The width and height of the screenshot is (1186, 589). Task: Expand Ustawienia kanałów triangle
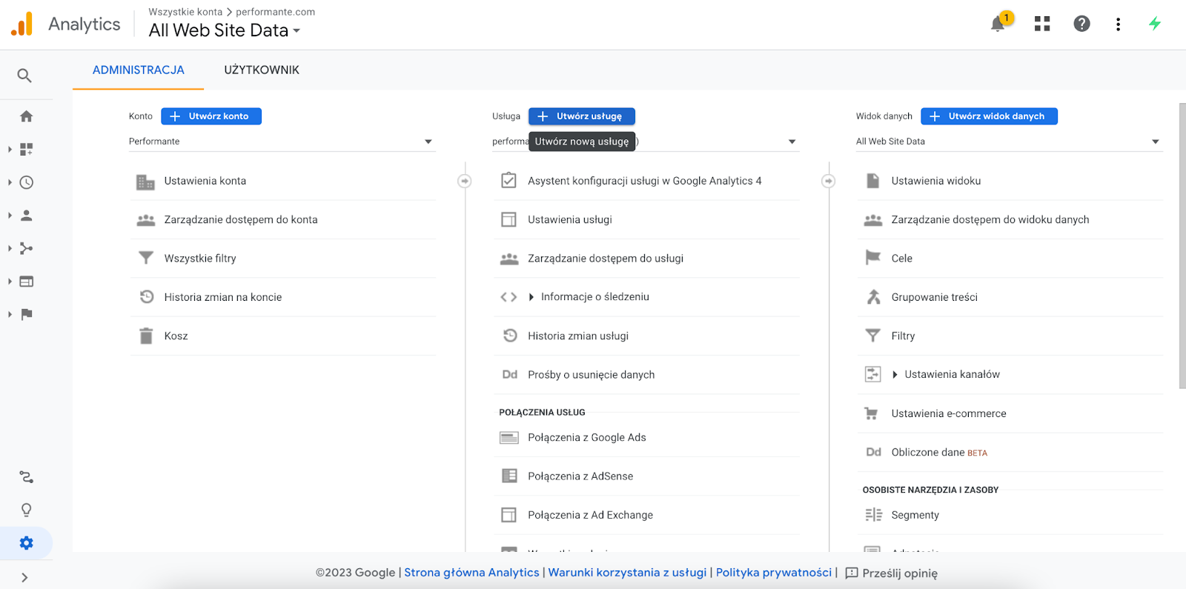click(895, 375)
